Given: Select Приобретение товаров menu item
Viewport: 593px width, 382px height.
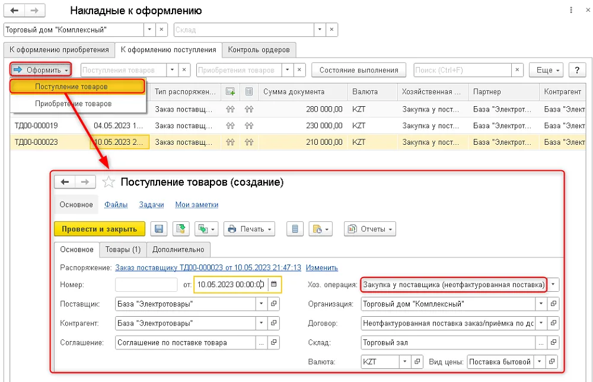Looking at the screenshot, I should pyautogui.click(x=78, y=103).
